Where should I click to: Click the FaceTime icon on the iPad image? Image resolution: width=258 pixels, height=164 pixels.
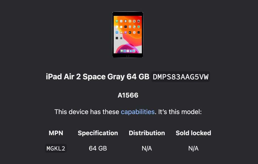[x=117, y=21]
